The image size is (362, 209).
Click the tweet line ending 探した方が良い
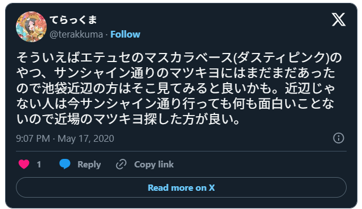(x=129, y=120)
